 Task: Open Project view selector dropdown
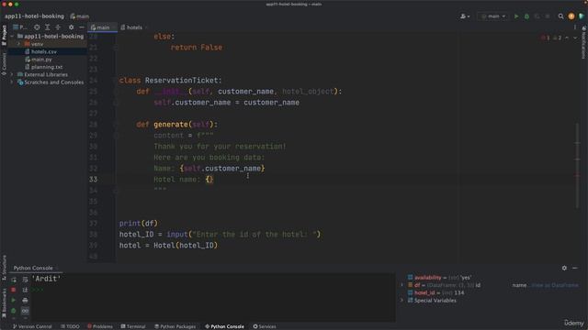point(20,27)
